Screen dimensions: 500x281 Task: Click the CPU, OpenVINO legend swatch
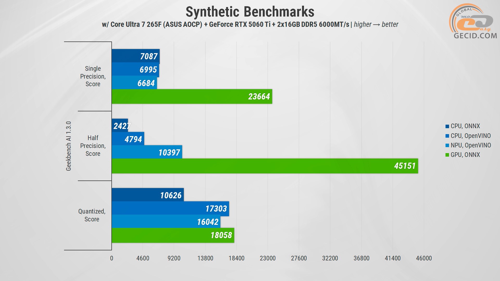coord(447,136)
